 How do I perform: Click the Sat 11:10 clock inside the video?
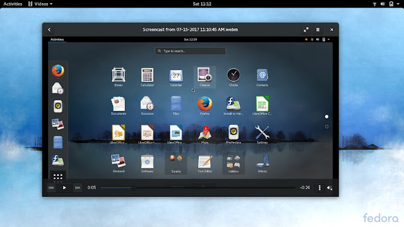(191, 39)
